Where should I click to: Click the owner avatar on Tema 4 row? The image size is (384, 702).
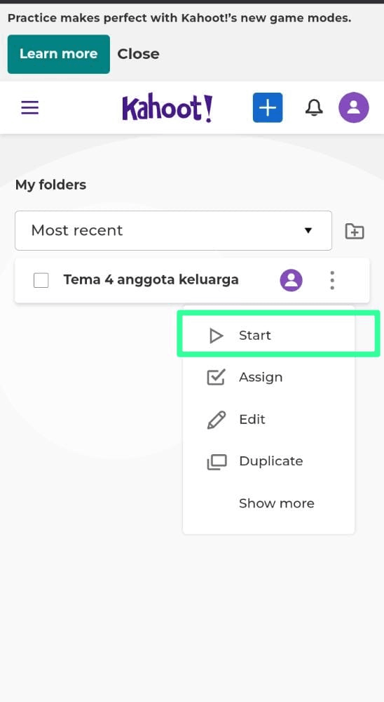(x=291, y=280)
